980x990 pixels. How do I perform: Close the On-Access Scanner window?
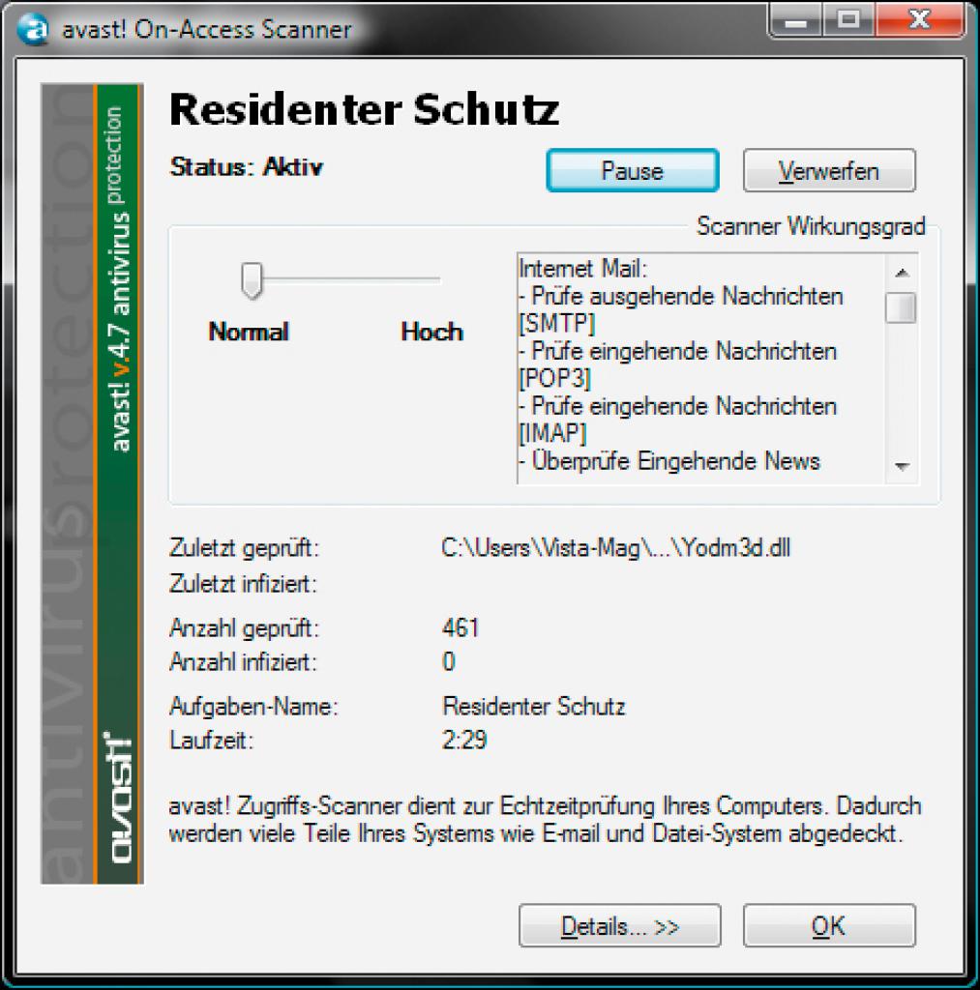pyautogui.click(x=919, y=21)
